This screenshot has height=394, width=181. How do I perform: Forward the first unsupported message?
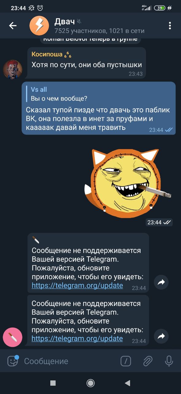point(161,282)
